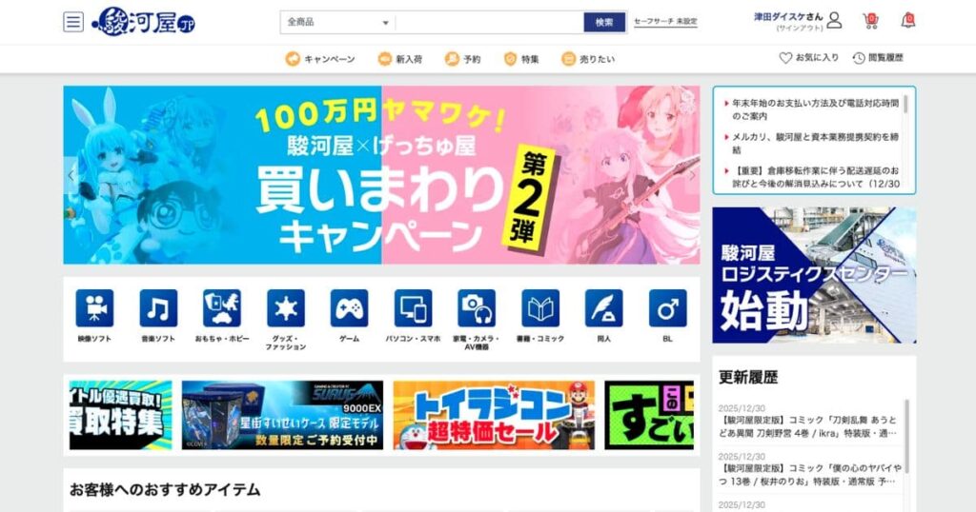Open the キャンペーン menu item

click(319, 59)
